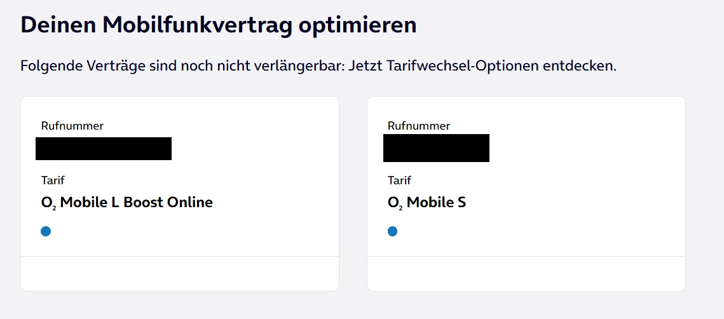This screenshot has height=319, width=724.
Task: Click the blue dot under Mobile L Boost
Action: coord(46,231)
